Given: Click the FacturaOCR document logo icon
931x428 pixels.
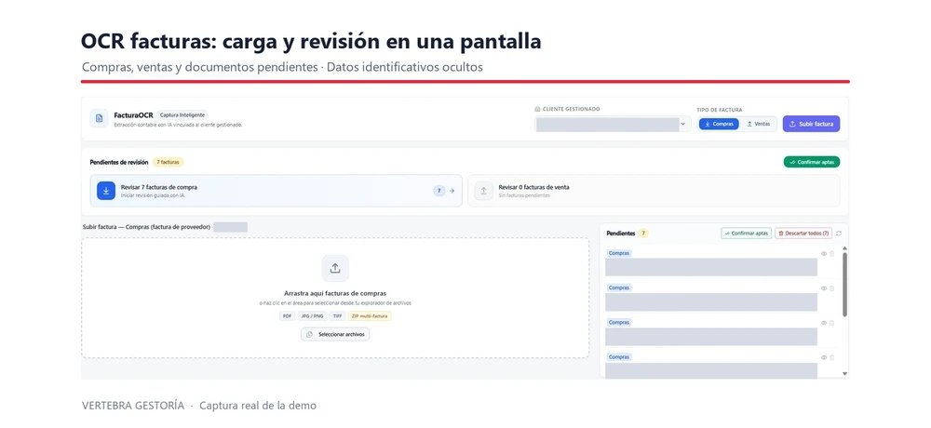Looking at the screenshot, I should tap(100, 118).
